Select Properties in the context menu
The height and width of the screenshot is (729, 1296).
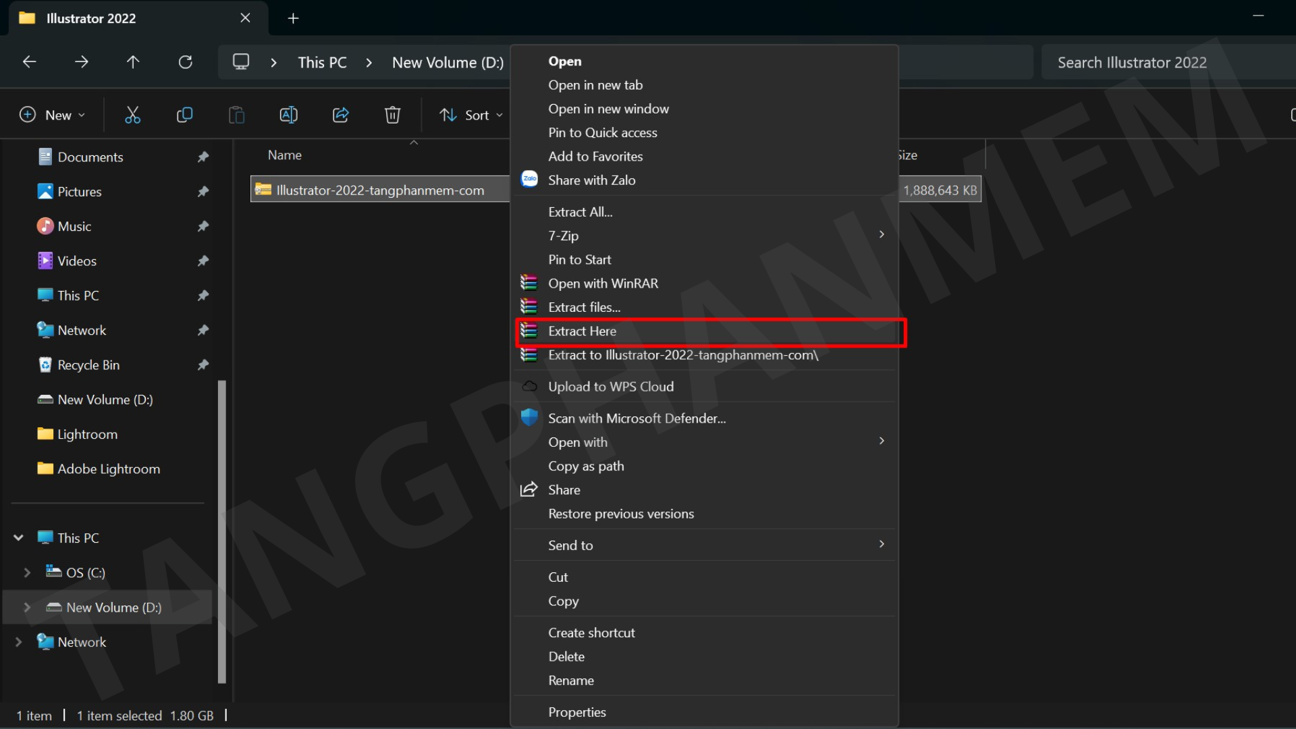705,712
